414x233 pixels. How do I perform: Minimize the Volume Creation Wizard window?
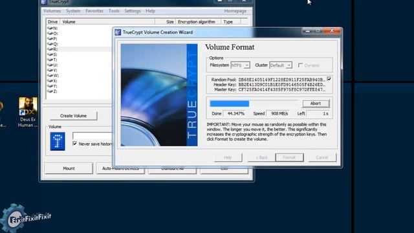pyautogui.click(x=307, y=31)
